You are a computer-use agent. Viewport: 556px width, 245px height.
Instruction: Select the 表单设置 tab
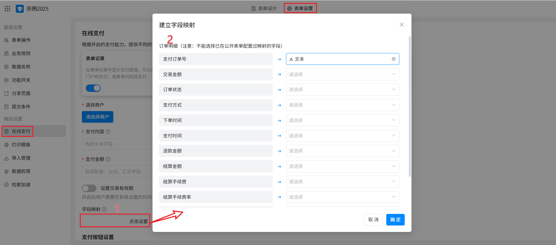coord(300,9)
